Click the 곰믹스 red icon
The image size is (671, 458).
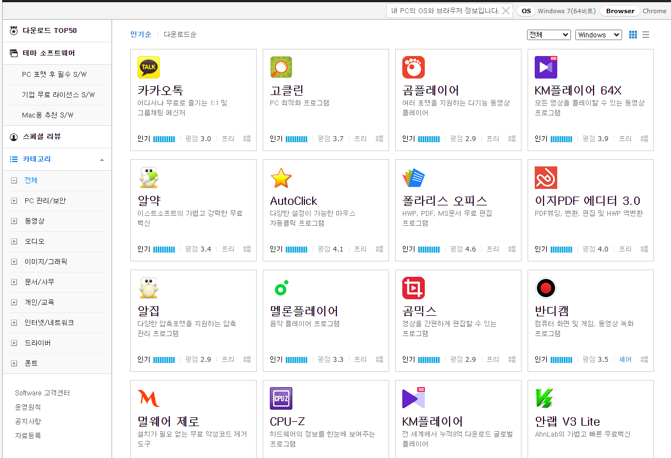(413, 288)
